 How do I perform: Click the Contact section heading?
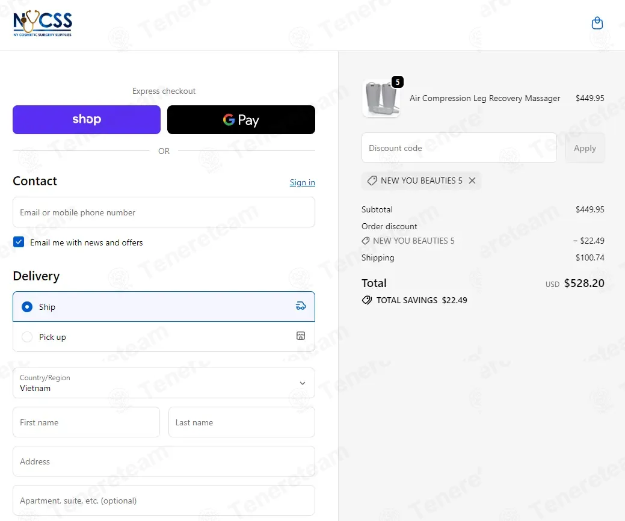coord(35,181)
